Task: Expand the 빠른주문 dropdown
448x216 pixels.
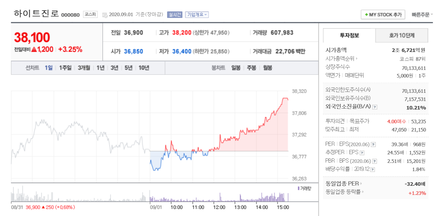Action: [422, 14]
